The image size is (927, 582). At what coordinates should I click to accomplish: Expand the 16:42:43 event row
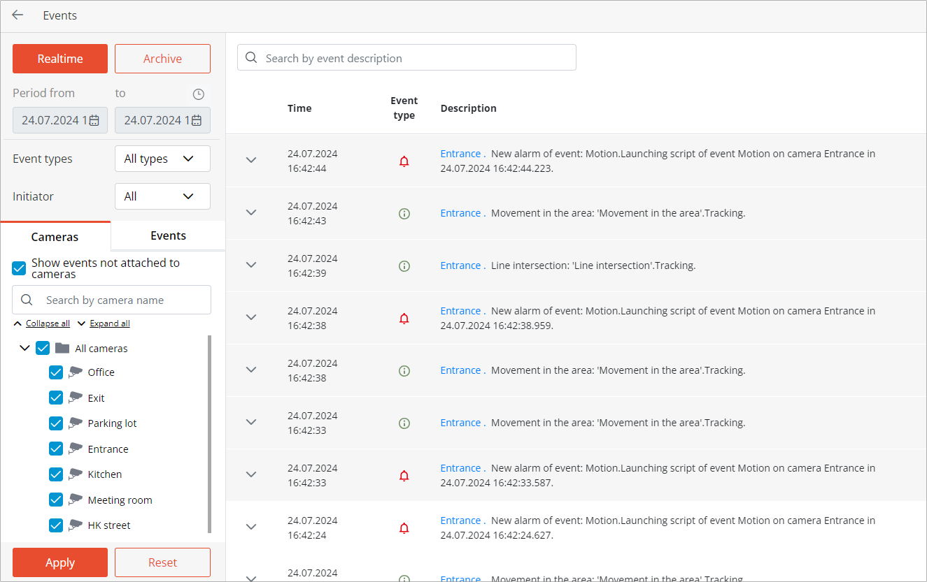click(x=251, y=212)
